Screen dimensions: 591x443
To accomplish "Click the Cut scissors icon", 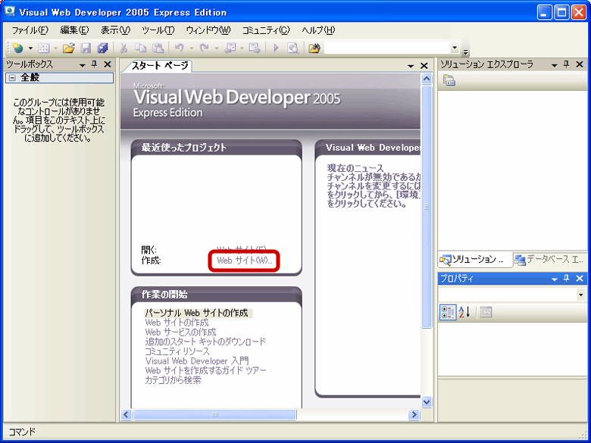I will coord(124,48).
